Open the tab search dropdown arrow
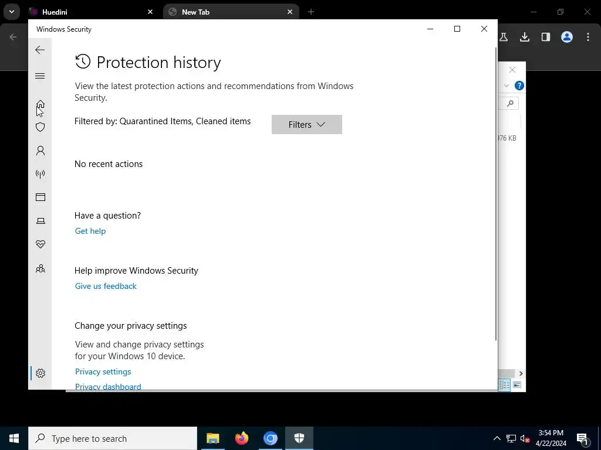This screenshot has height=450, width=601. (12, 12)
